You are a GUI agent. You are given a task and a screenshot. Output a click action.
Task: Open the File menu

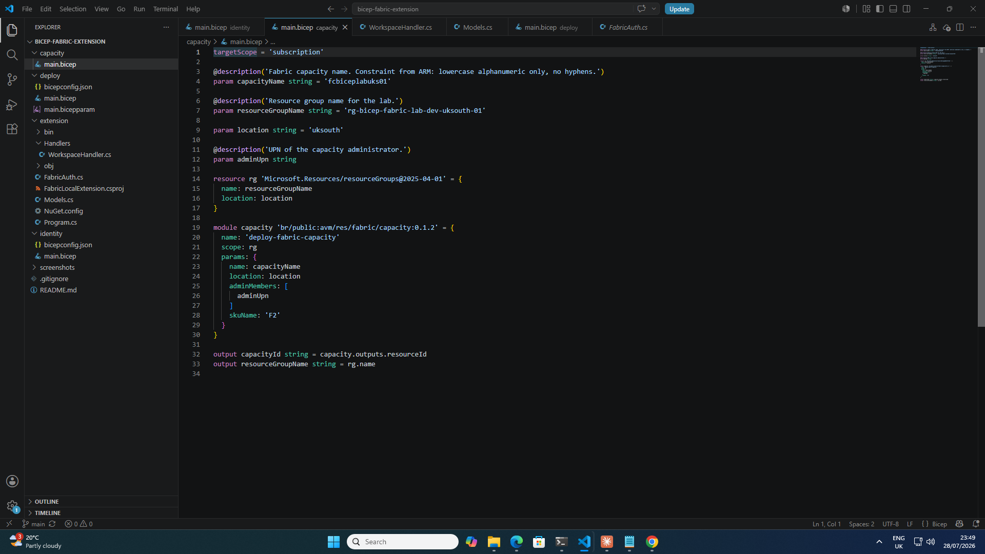pyautogui.click(x=27, y=9)
